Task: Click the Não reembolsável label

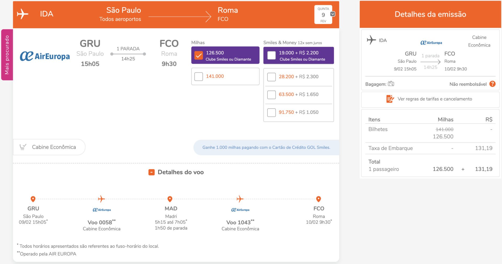Action: (468, 84)
